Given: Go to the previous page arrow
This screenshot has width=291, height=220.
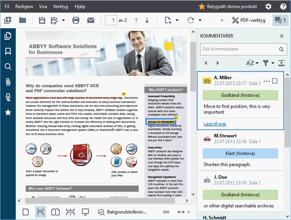Looking at the screenshot, I should (136, 20).
